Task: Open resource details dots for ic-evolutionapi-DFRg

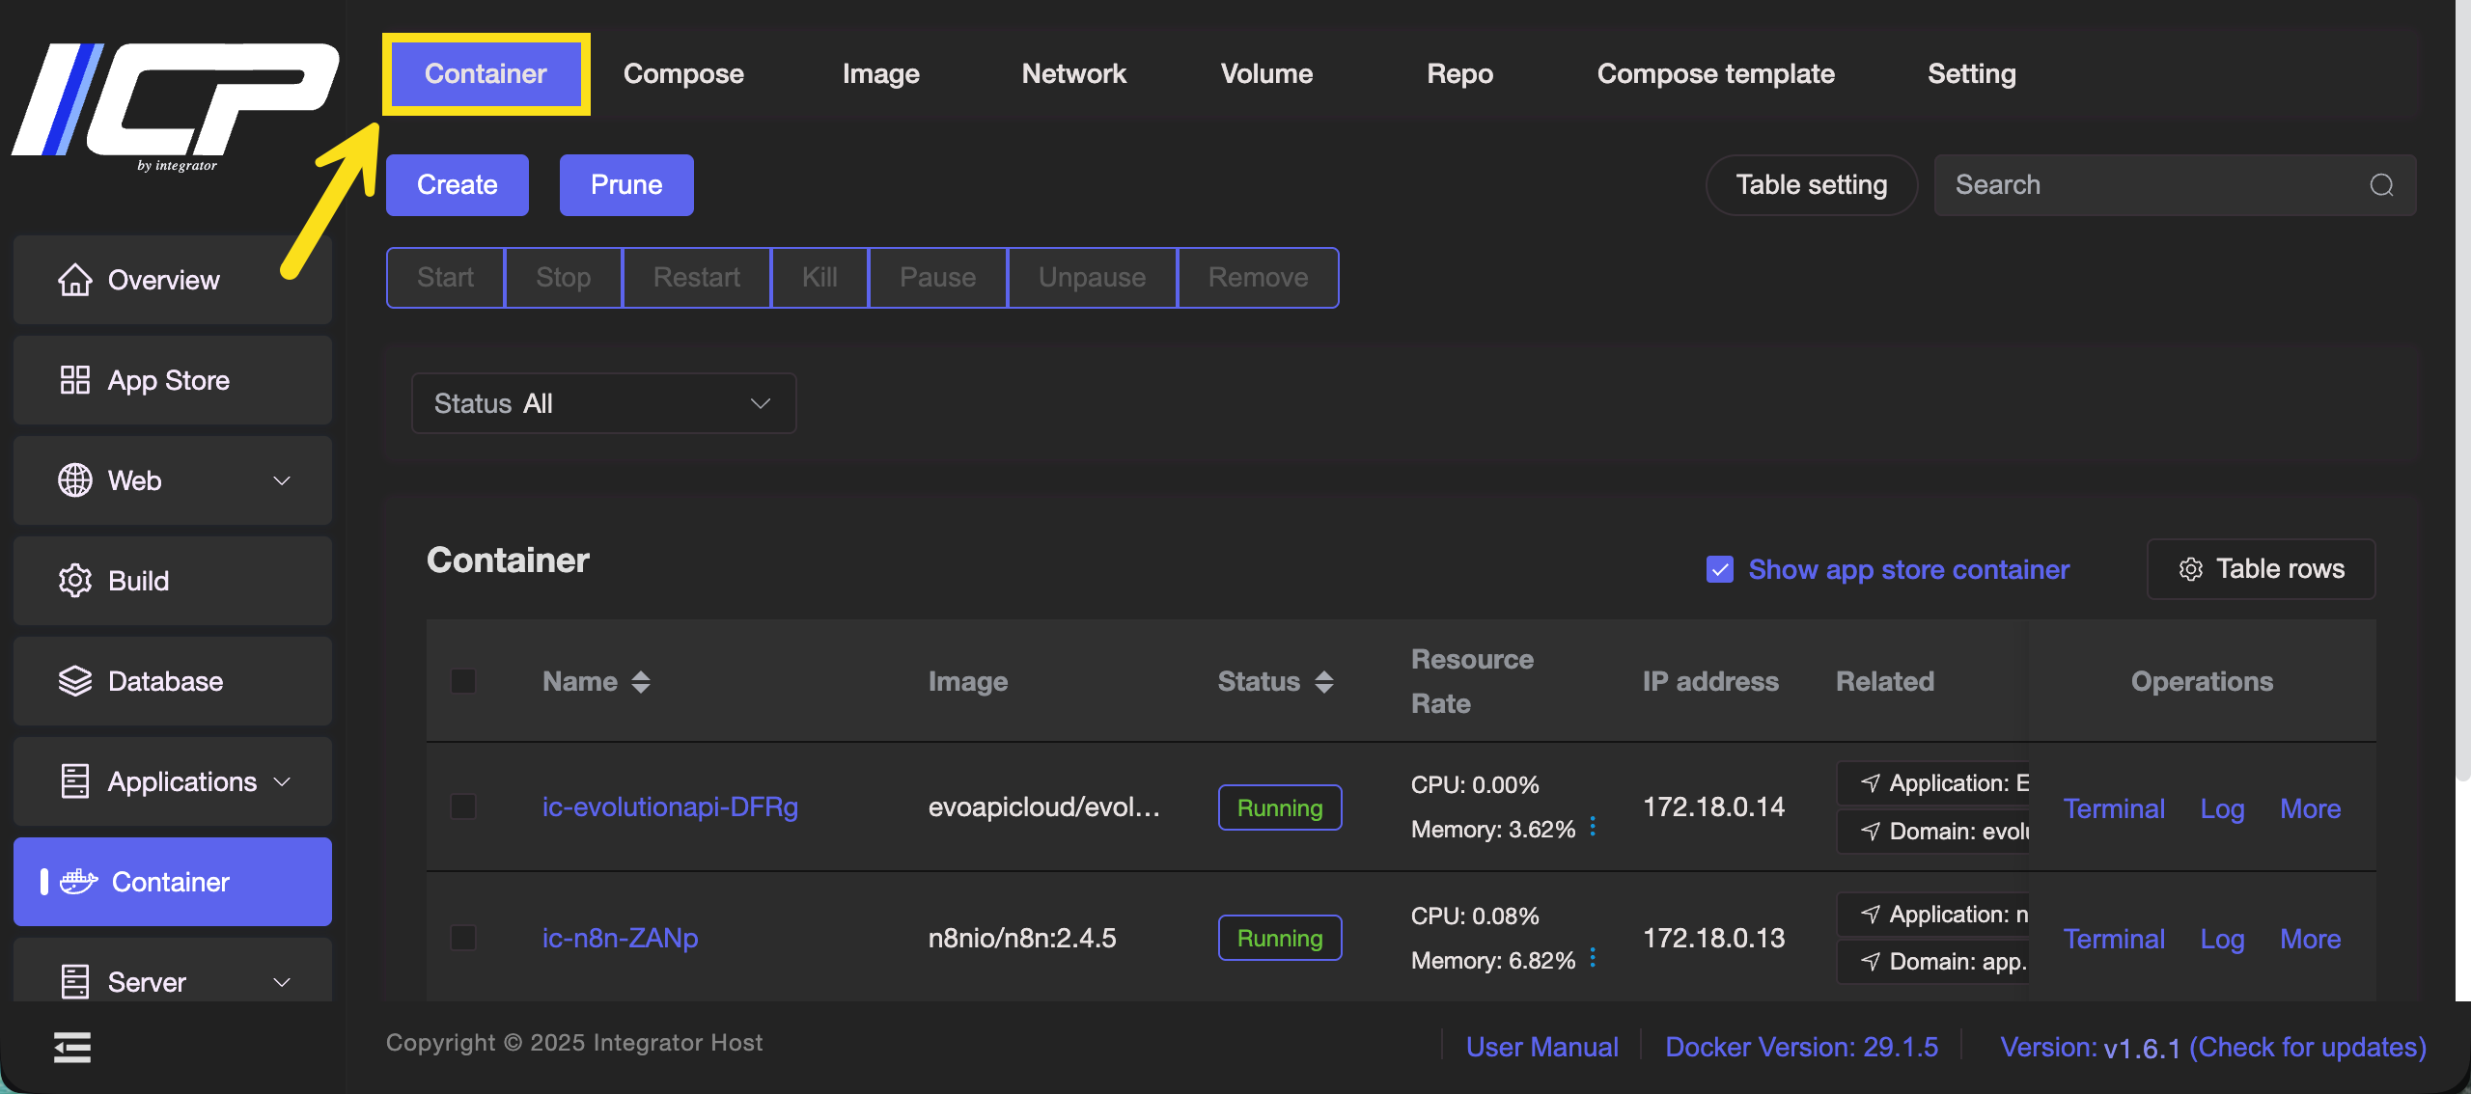Action: [x=1593, y=827]
